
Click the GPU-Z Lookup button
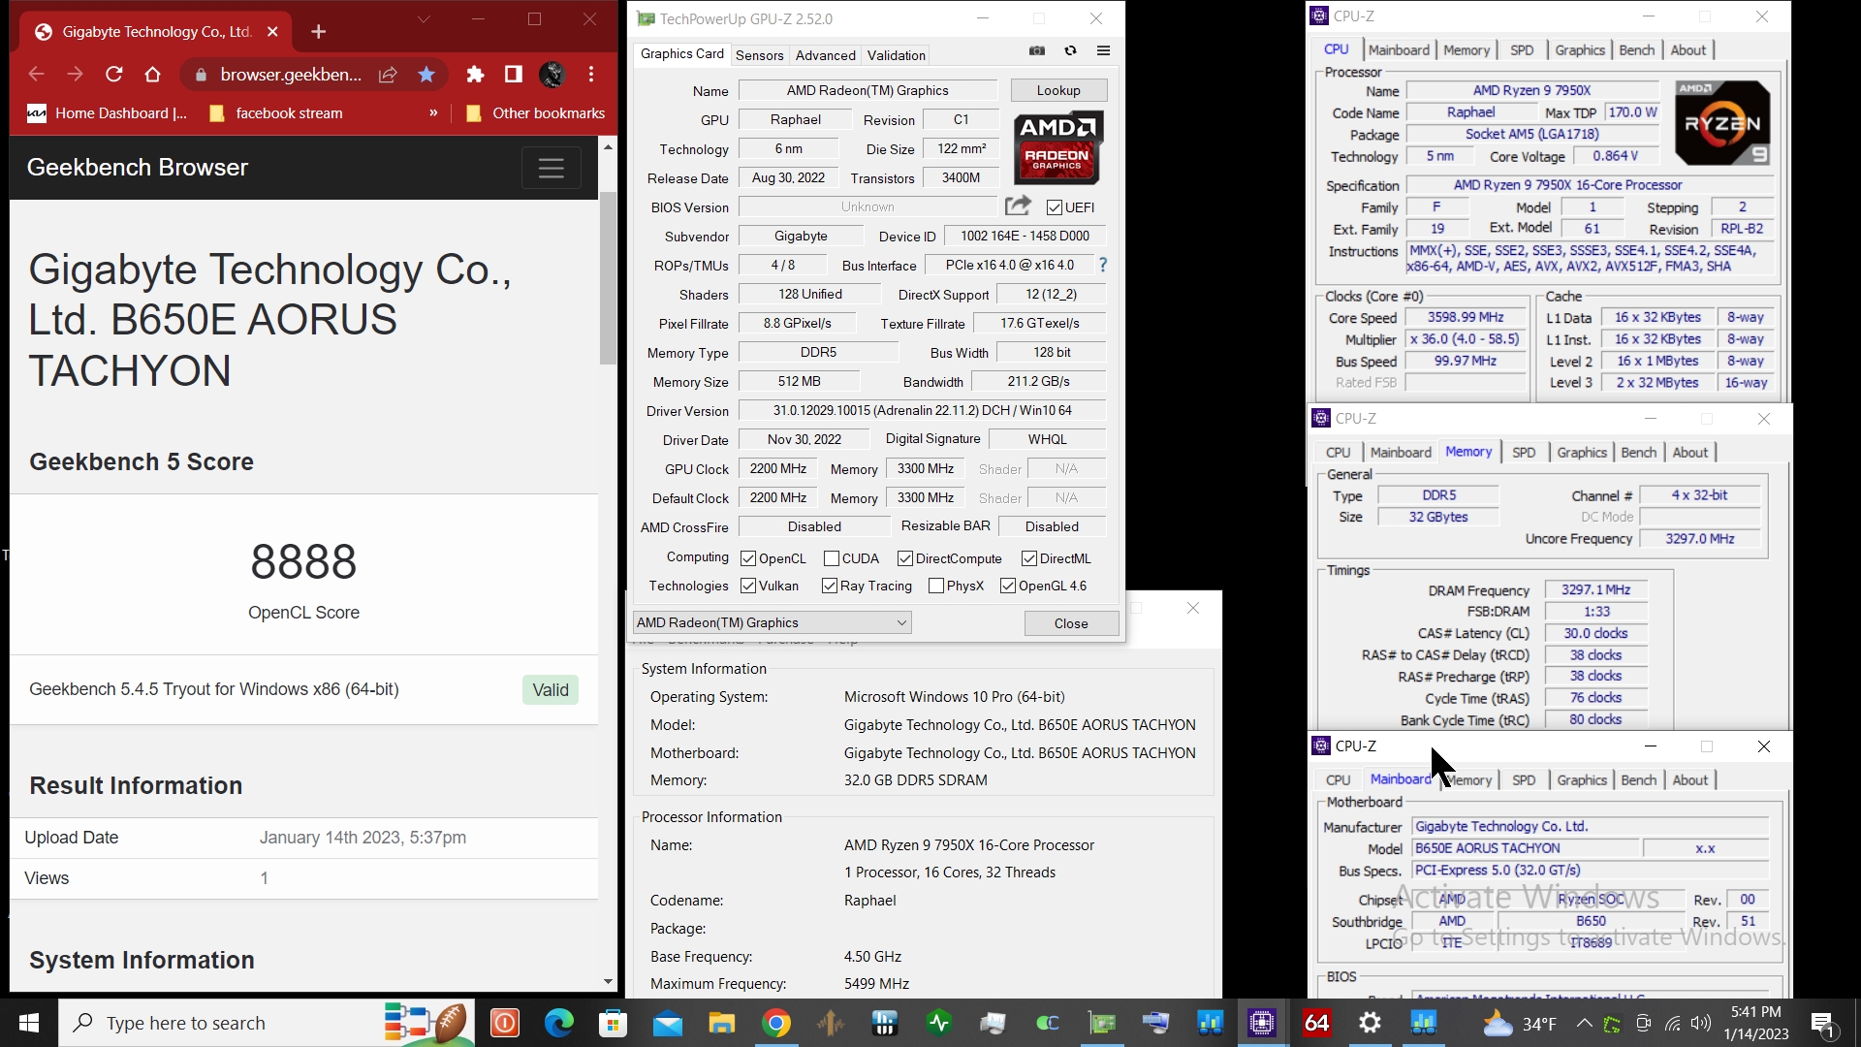tap(1058, 90)
